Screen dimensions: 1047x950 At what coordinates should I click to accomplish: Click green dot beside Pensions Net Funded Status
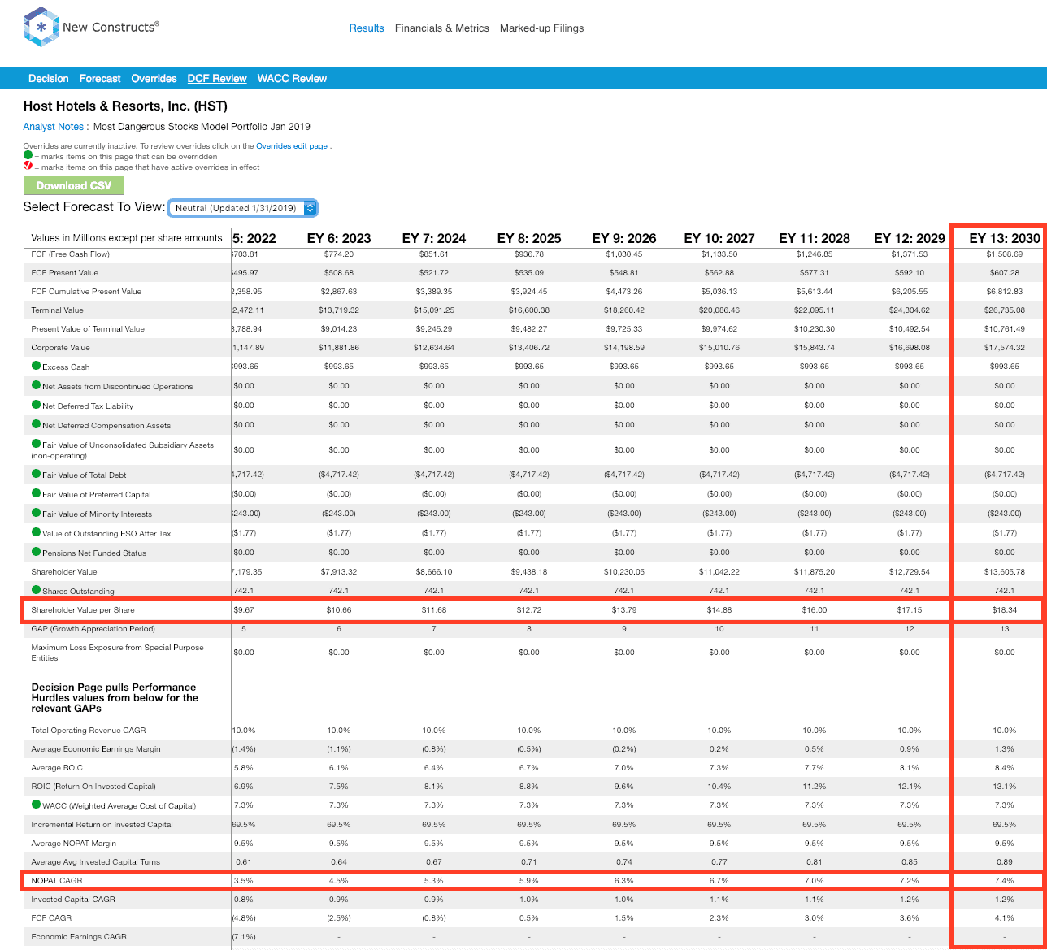pos(36,552)
